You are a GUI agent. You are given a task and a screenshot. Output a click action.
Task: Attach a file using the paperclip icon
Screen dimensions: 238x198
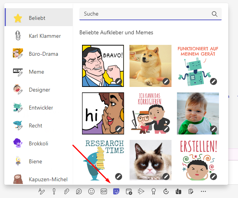pos(66,191)
